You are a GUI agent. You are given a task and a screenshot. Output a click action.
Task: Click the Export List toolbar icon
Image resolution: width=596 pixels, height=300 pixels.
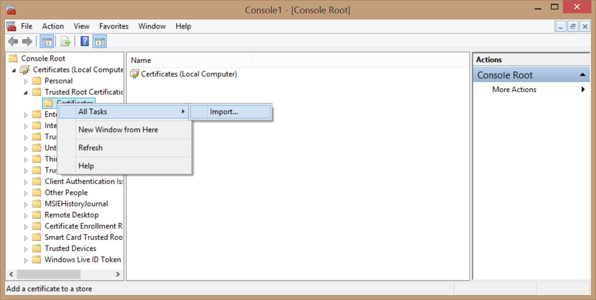[65, 41]
